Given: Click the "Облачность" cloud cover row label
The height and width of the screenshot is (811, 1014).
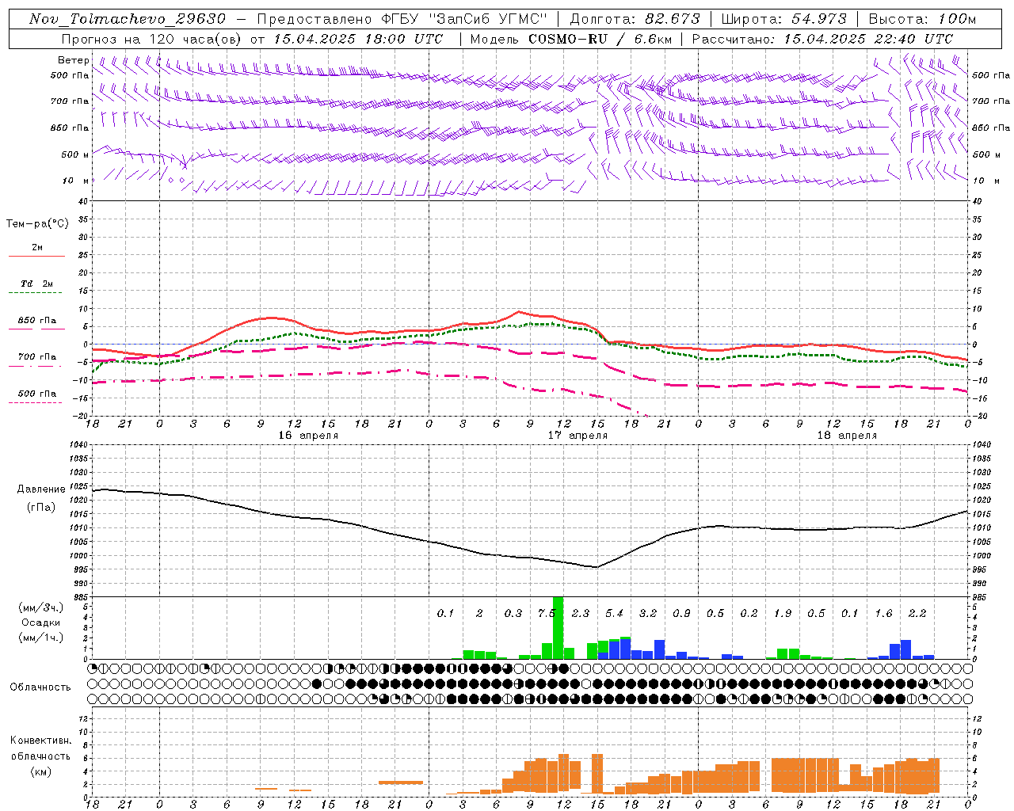Looking at the screenshot, I should (x=40, y=687).
